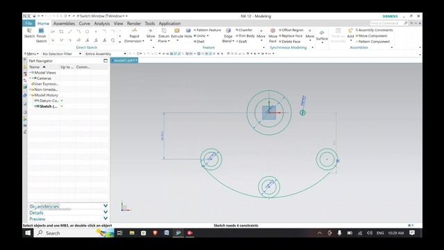Switch to the Render ribbon tab

(134, 24)
